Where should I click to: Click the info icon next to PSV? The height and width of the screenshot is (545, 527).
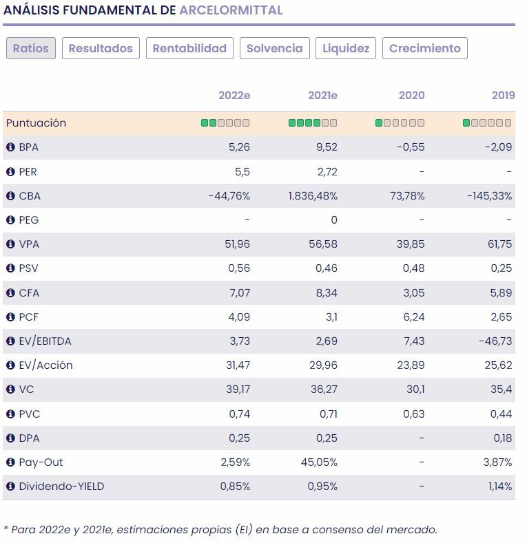[x=10, y=268]
